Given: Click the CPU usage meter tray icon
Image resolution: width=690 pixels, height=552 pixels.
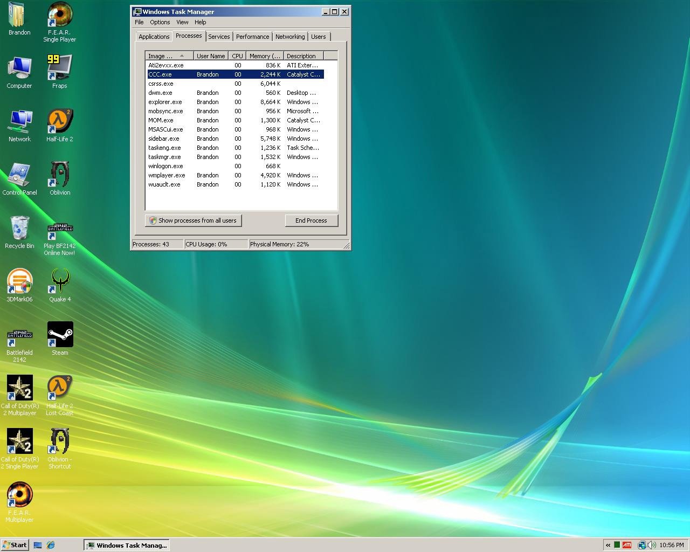Looking at the screenshot, I should pos(617,545).
